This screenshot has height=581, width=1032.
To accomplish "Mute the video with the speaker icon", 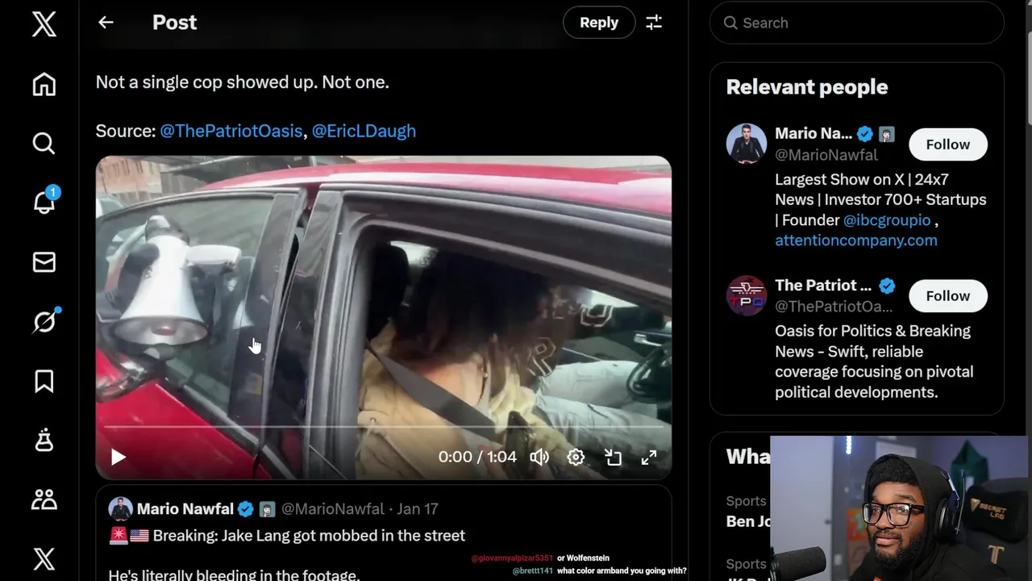I will pos(539,458).
